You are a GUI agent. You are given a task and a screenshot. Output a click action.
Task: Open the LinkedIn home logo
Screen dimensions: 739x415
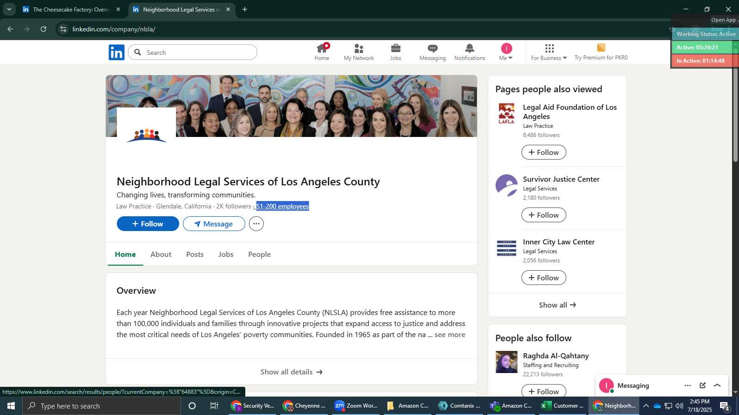click(x=116, y=53)
